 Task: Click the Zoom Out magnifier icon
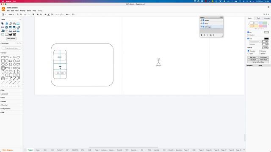[21, 14]
